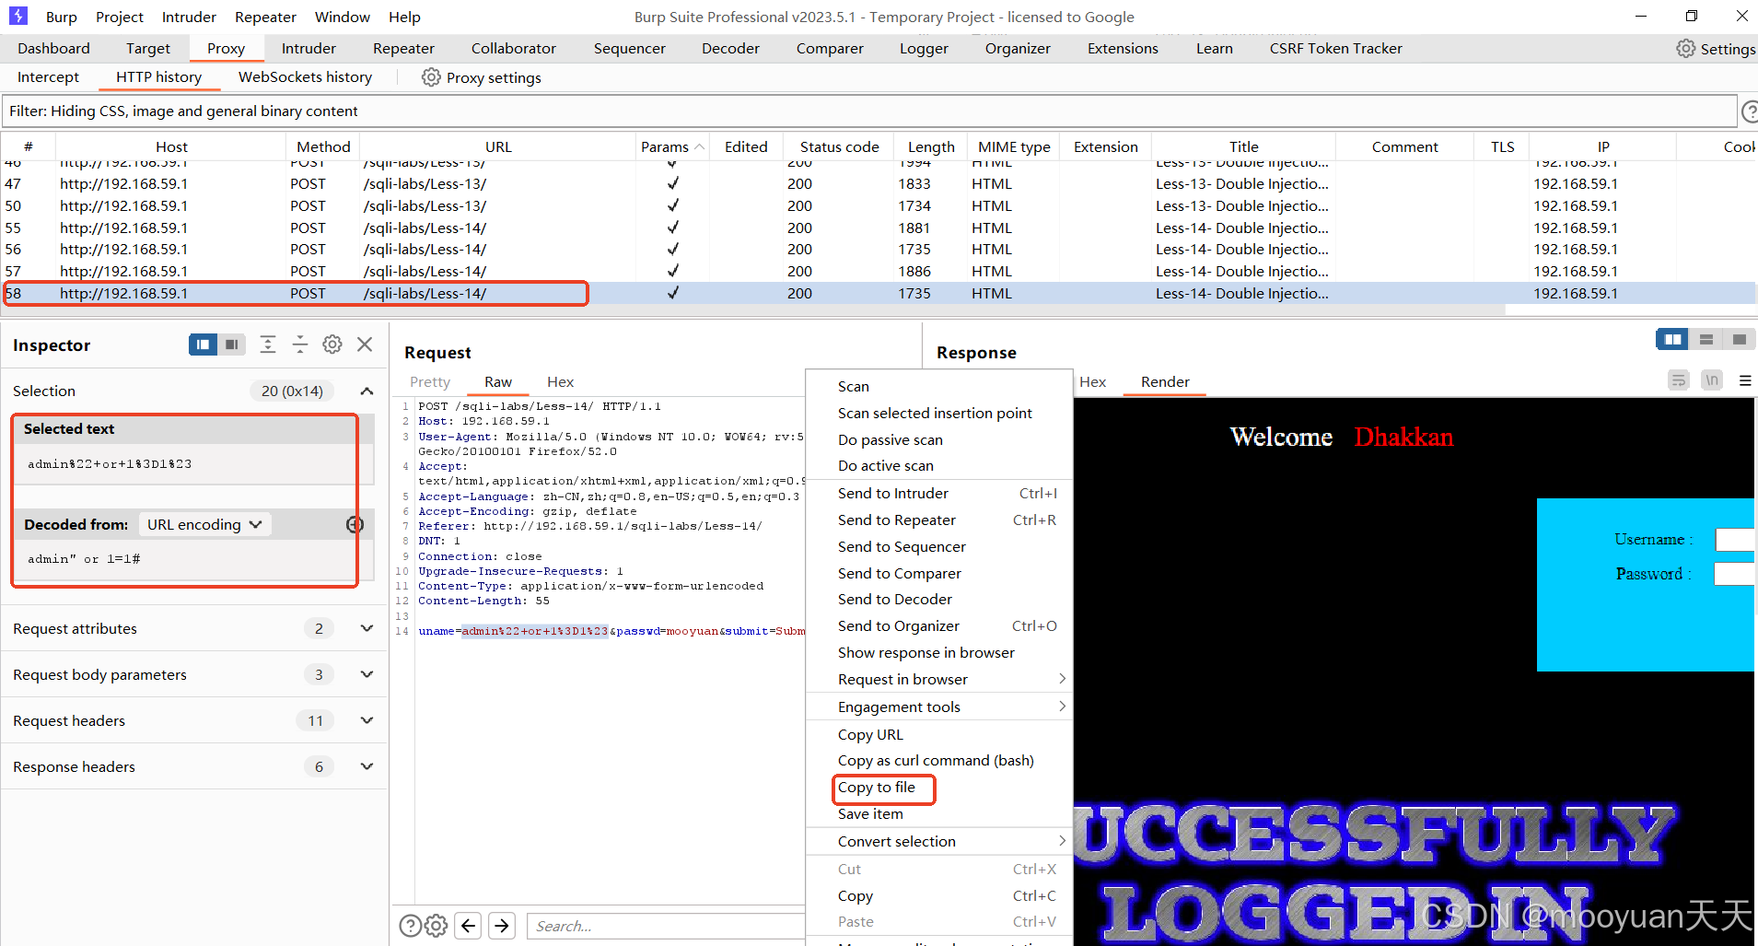This screenshot has height=946, width=1758.
Task: Choose Scan selected insertion point
Action: click(x=939, y=413)
